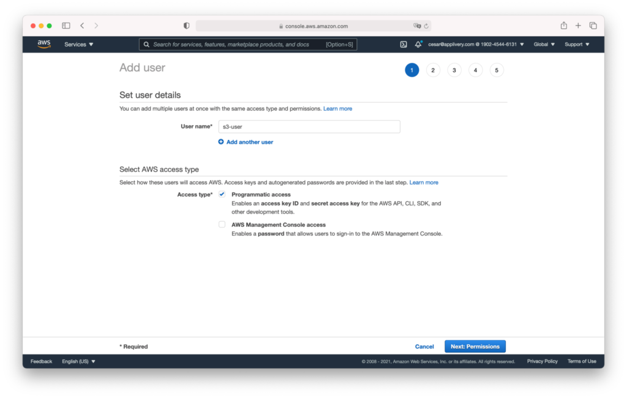
Task: Select wizard step 3
Action: pos(454,70)
